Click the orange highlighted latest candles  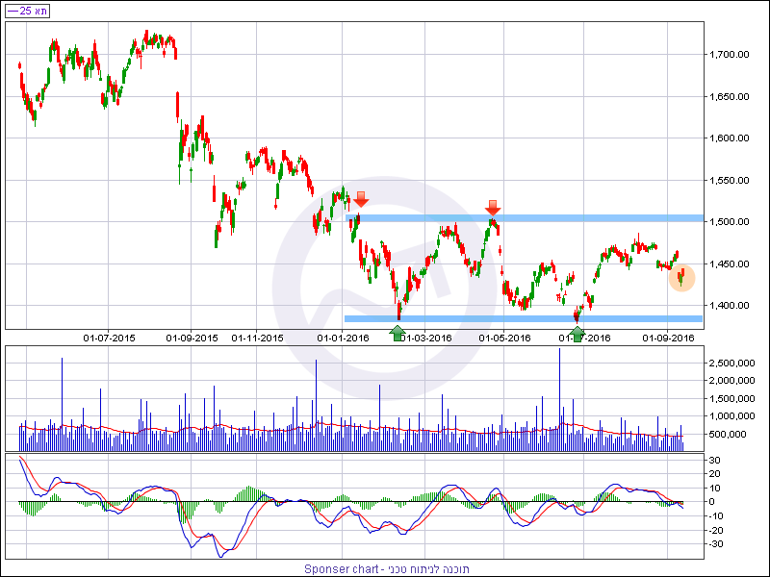(681, 278)
